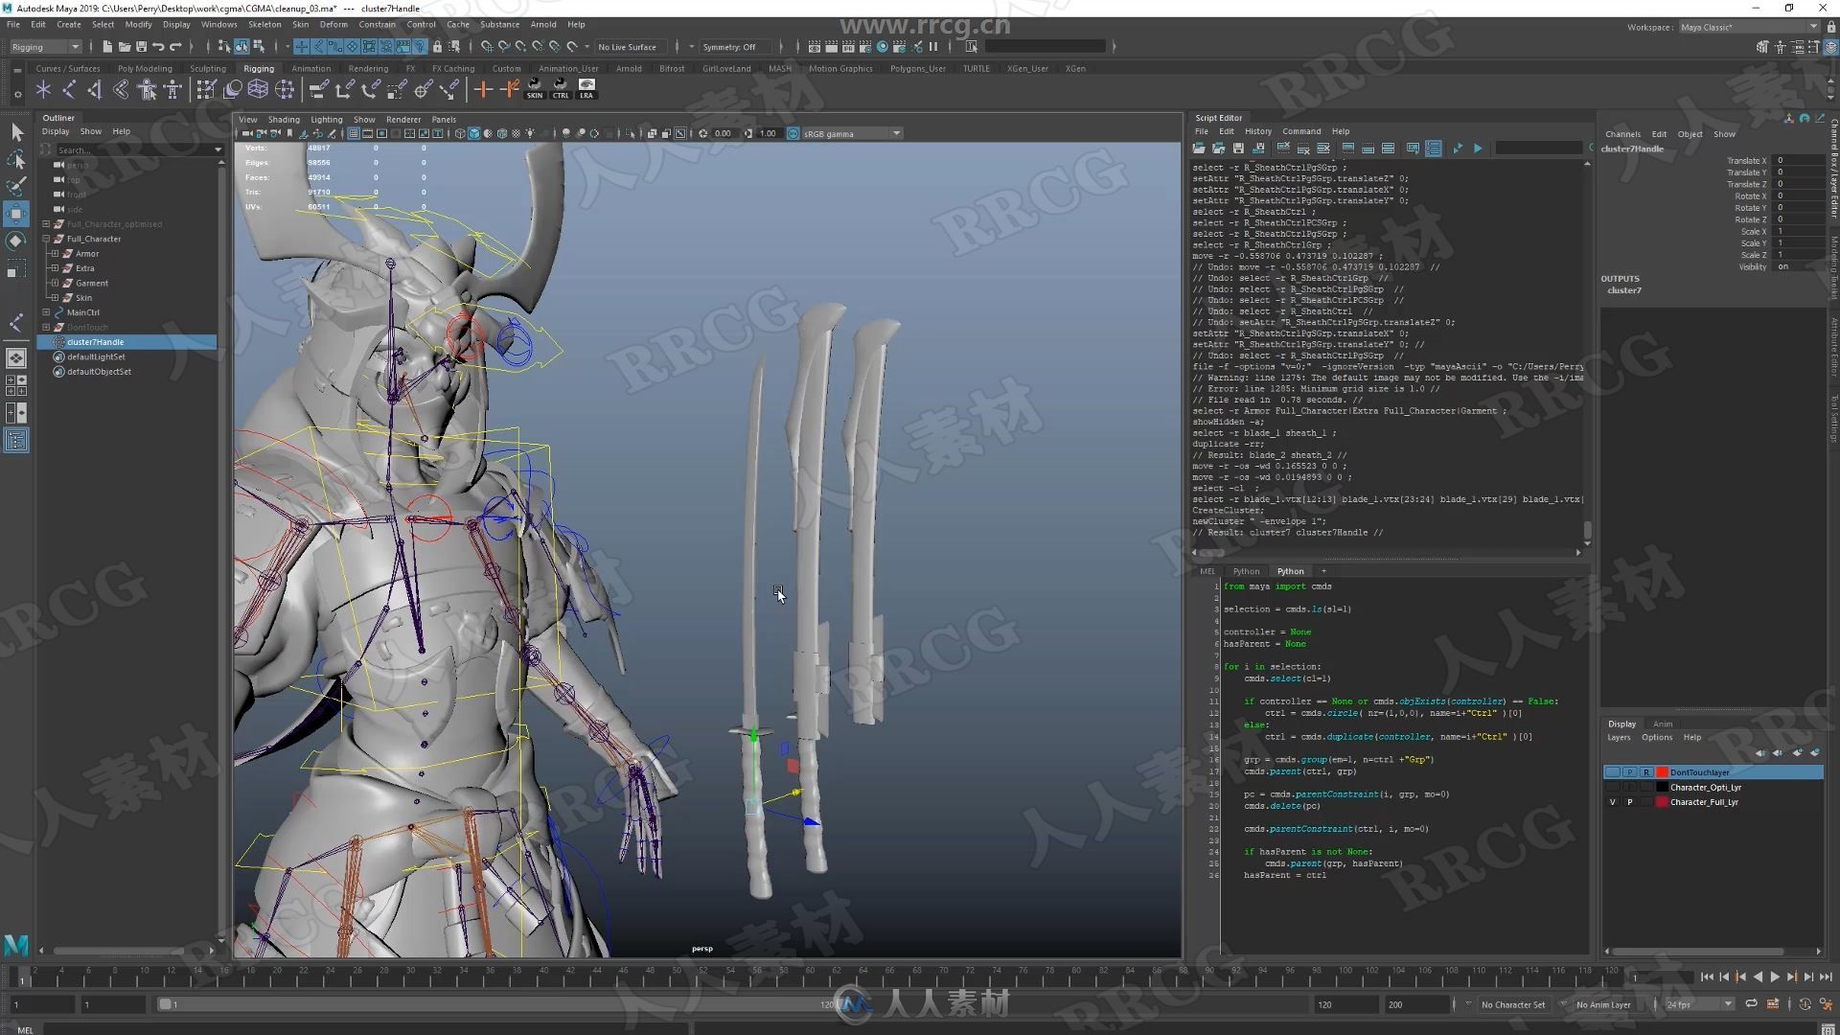Activate the Rotate tool in the toolbox
Viewport: 1840px width, 1035px height.
(16, 241)
